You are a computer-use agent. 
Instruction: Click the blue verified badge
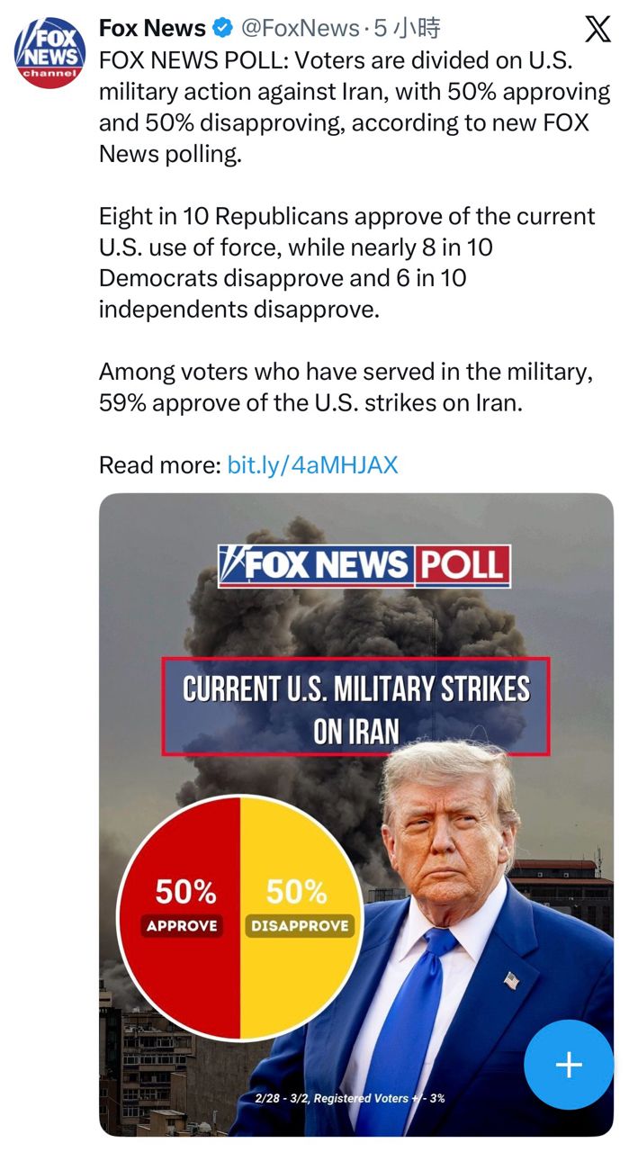221,29
